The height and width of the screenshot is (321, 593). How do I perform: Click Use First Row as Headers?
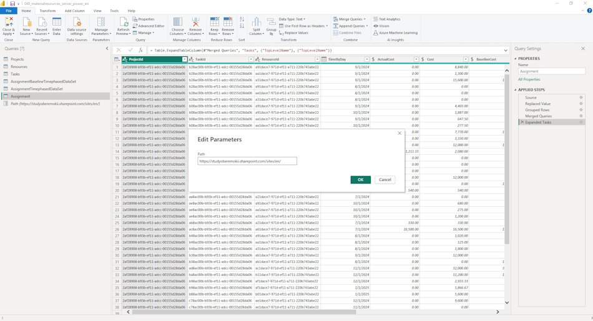tap(303, 26)
